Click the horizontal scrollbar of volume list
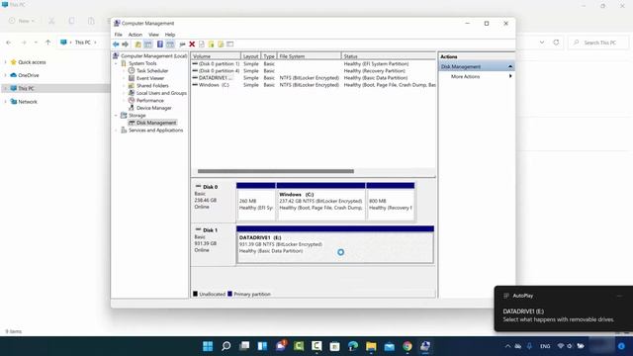The image size is (633, 356). 276,171
